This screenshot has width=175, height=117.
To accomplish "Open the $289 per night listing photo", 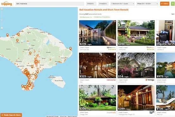I will pyautogui.click(x=136, y=98).
